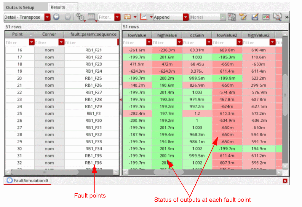Screen dimensions: 302x207
Task: Click the Point column filter field
Action: tap(17, 42)
